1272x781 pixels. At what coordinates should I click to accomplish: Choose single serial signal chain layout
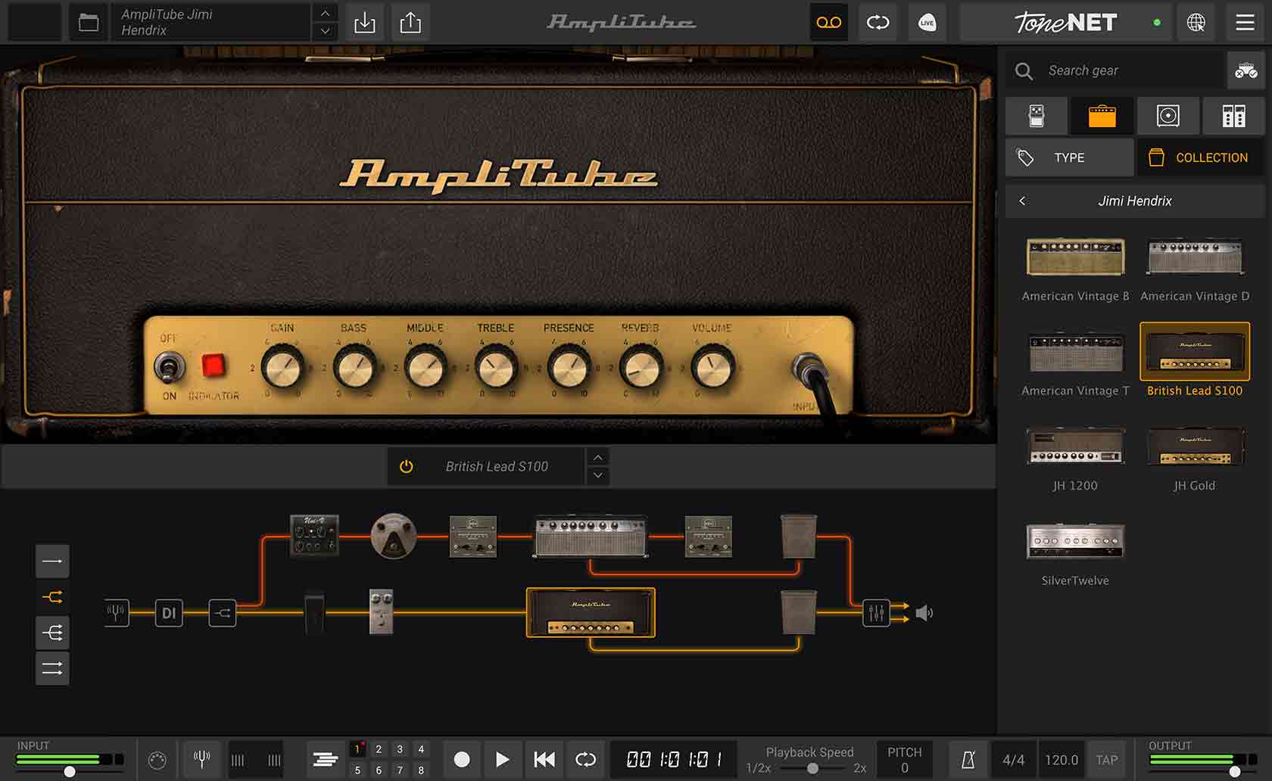point(52,561)
